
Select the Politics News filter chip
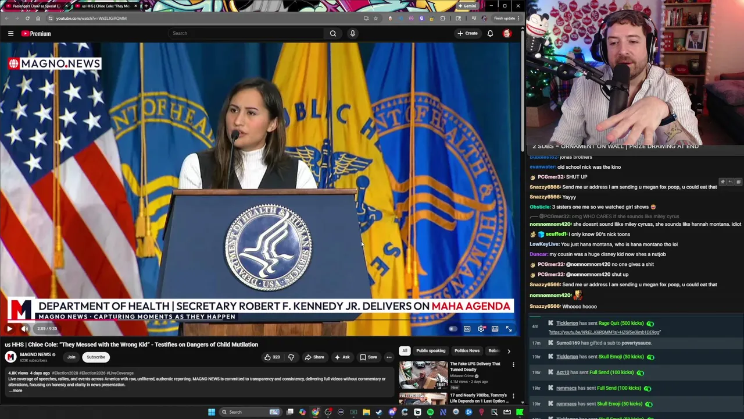click(x=467, y=351)
